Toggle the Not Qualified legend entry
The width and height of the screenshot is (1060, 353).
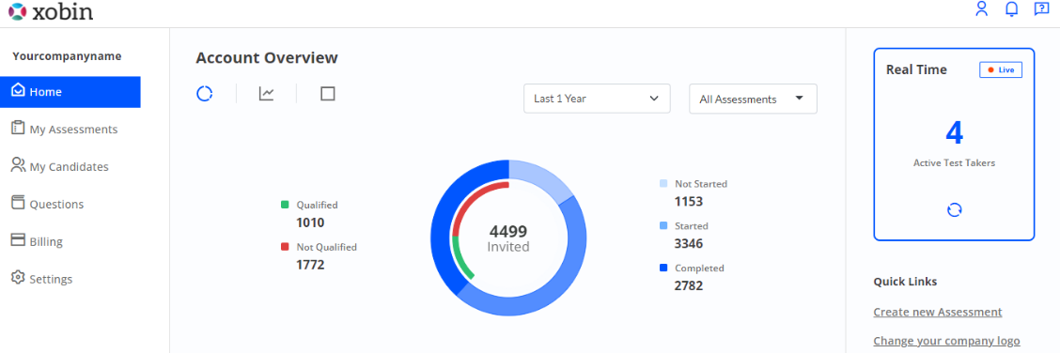(320, 247)
